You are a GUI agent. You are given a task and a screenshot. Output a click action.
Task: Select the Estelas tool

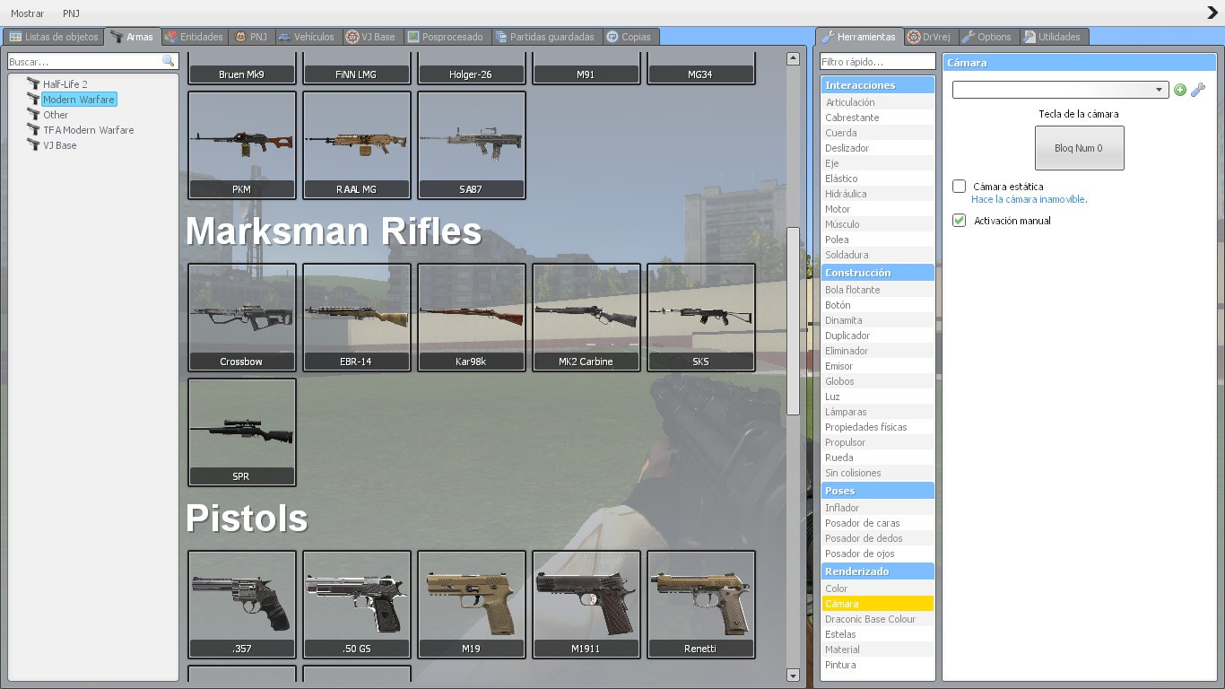tap(878, 634)
